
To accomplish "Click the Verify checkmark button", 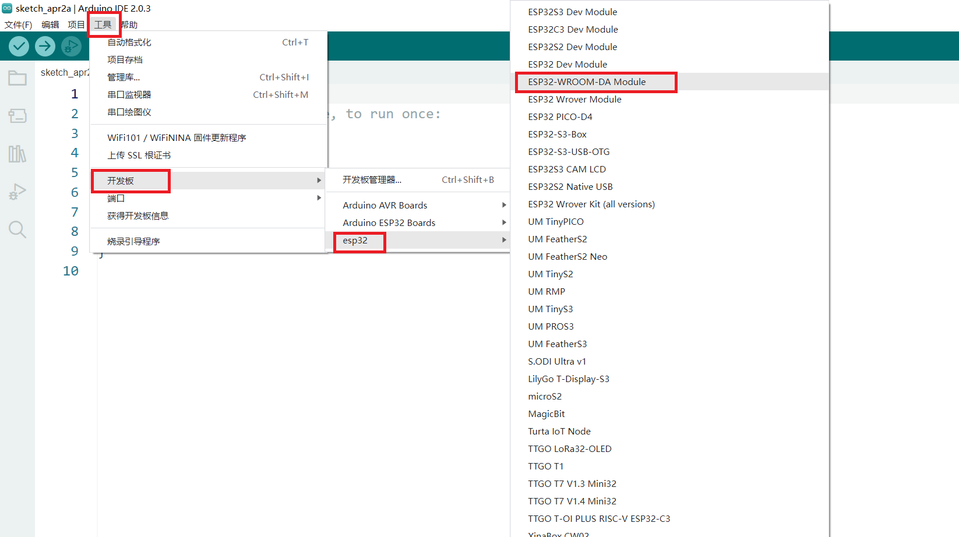I will 19,46.
